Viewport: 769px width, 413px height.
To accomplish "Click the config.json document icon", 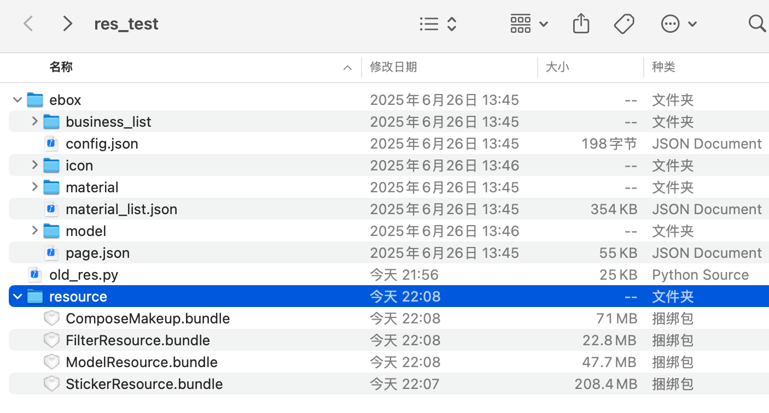I will 51,144.
